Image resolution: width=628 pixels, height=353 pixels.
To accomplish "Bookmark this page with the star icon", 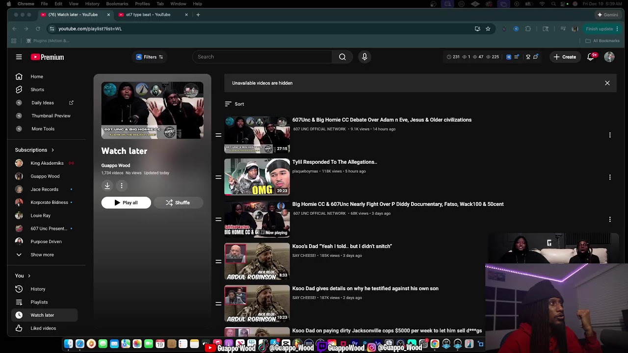I will click(x=488, y=29).
